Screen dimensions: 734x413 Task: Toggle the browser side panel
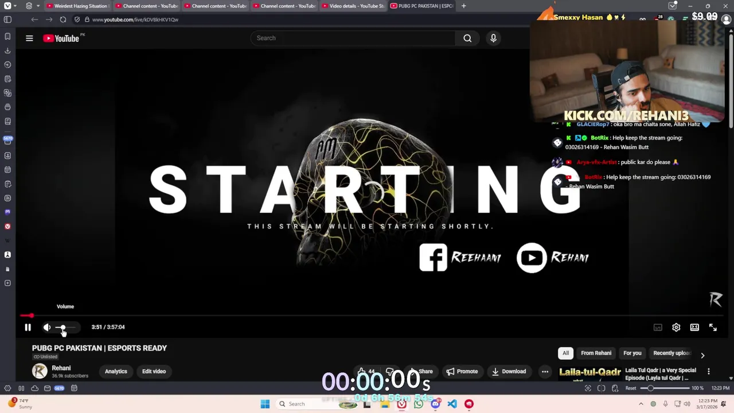(x=8, y=20)
